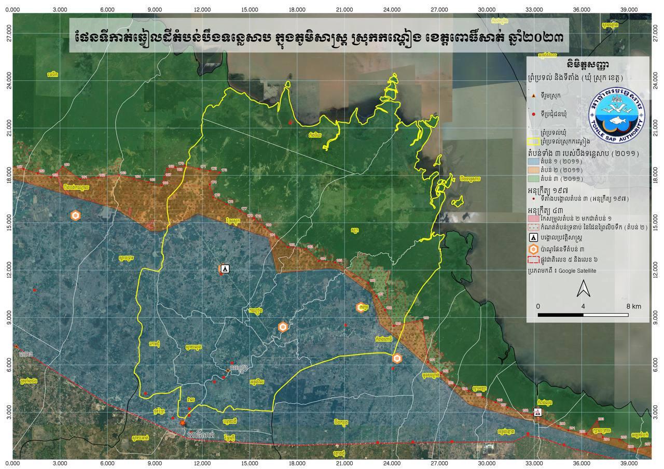Screen dimensions: 664x469
Task: Click the orange hexagon marker at far left
Action: pyautogui.click(x=76, y=216)
